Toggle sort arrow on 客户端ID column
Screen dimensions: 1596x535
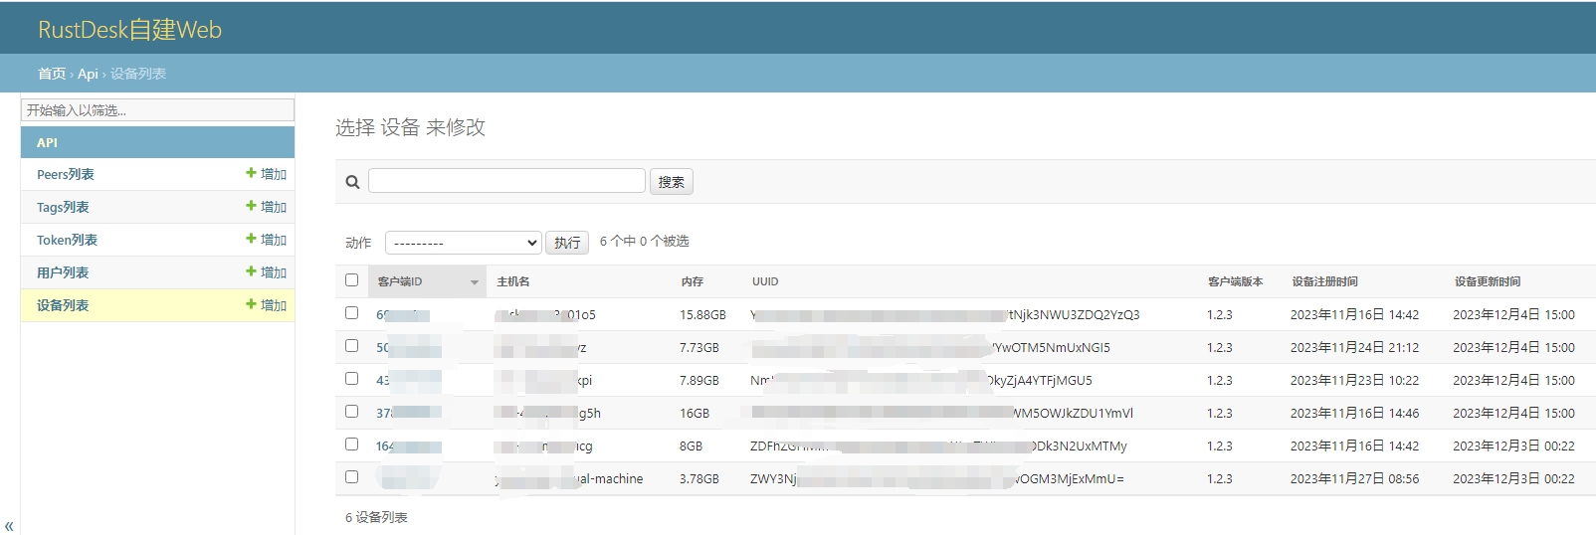(x=475, y=282)
